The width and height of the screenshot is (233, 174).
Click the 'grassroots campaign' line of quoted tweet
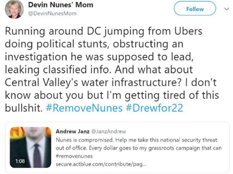pos(139,148)
